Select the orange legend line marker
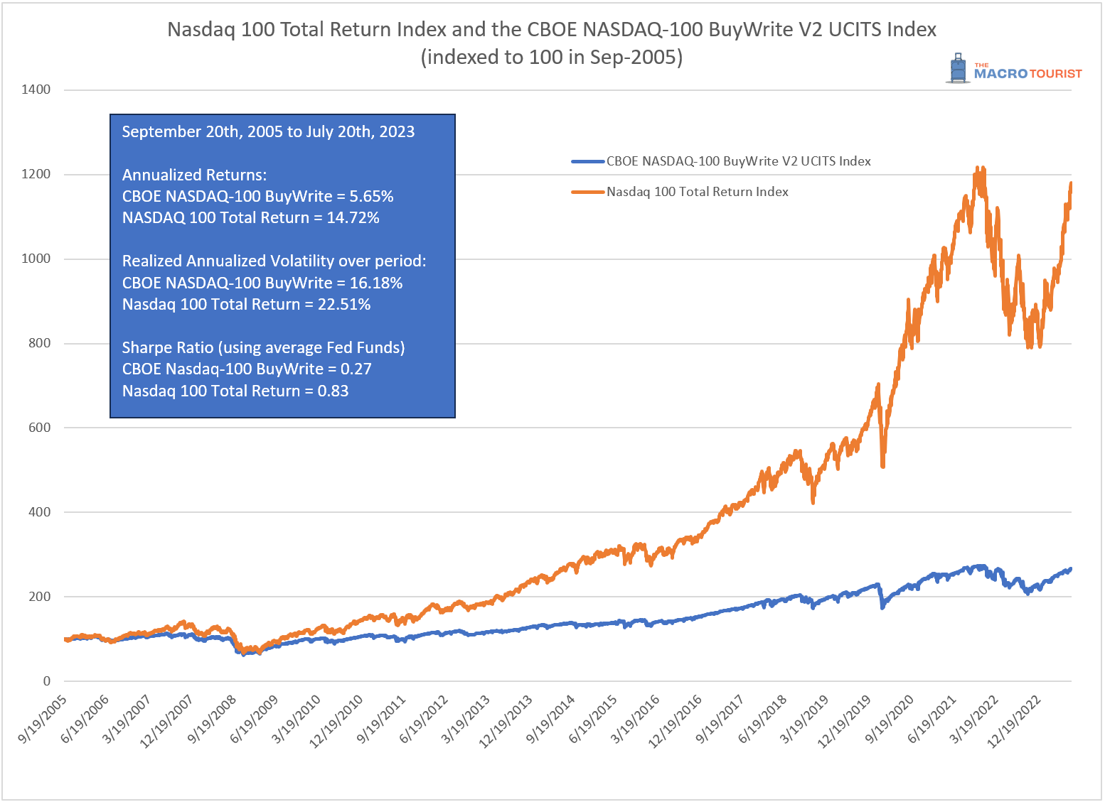The width and height of the screenshot is (1105, 802). pyautogui.click(x=587, y=192)
